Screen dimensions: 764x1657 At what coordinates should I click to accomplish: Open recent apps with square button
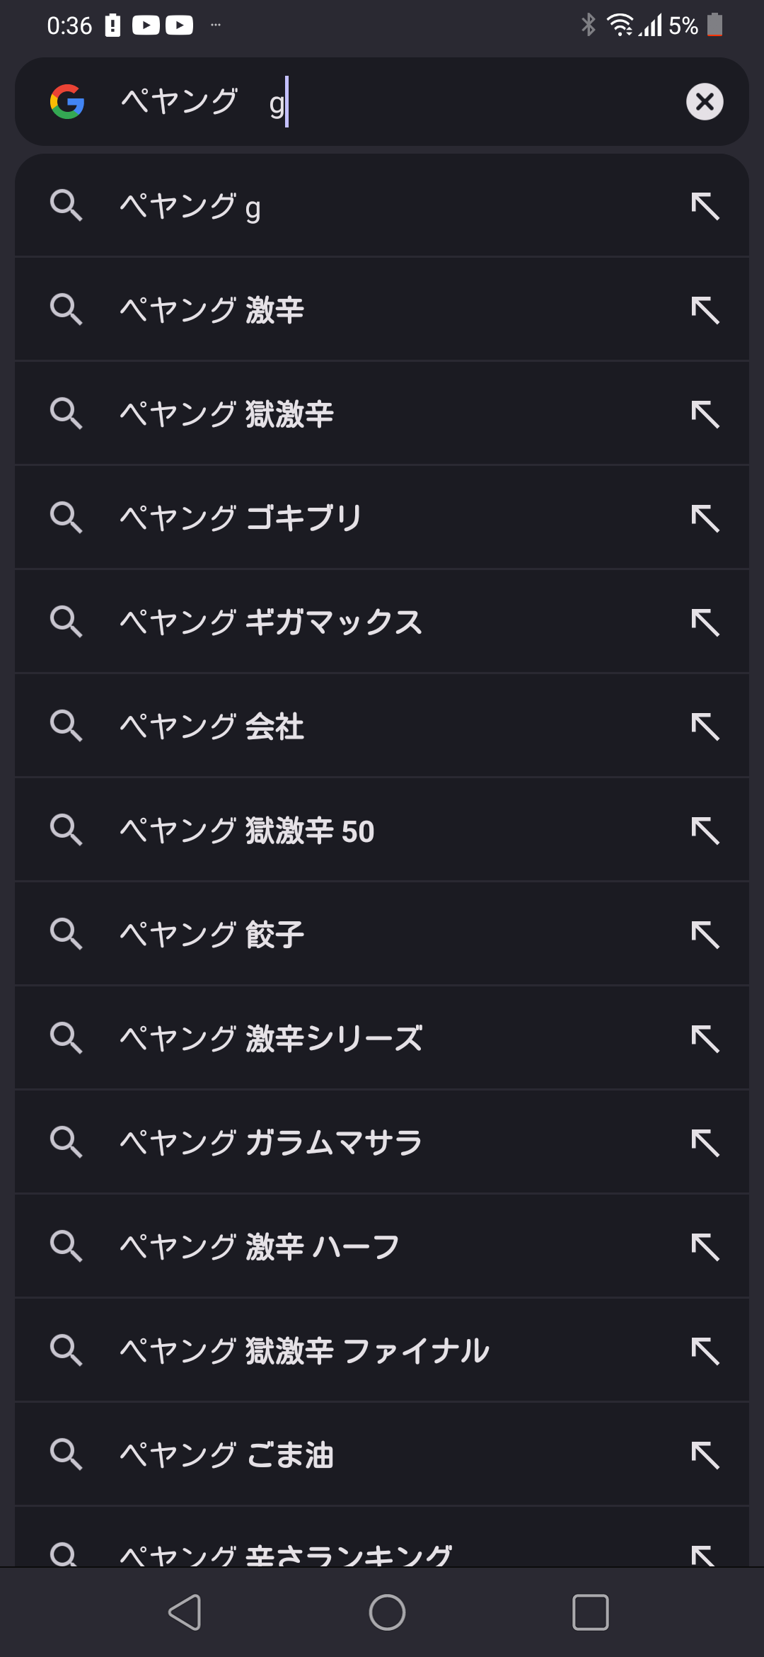(590, 1612)
